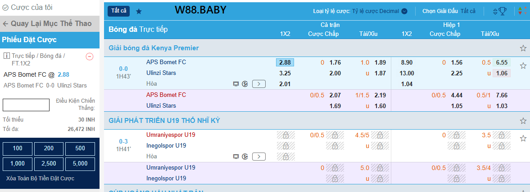Image resolution: width=530 pixels, height=192 pixels.
Task: Click the stake amount input field
Action: point(26,105)
